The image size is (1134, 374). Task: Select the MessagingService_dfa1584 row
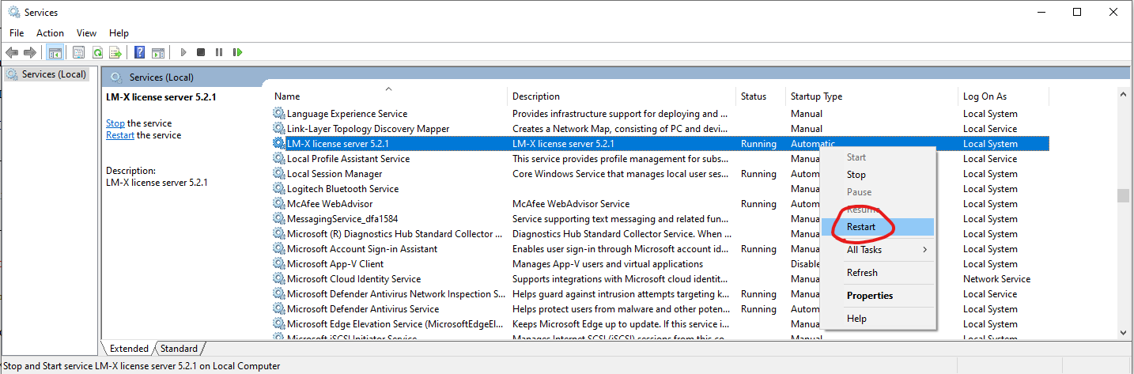[342, 219]
